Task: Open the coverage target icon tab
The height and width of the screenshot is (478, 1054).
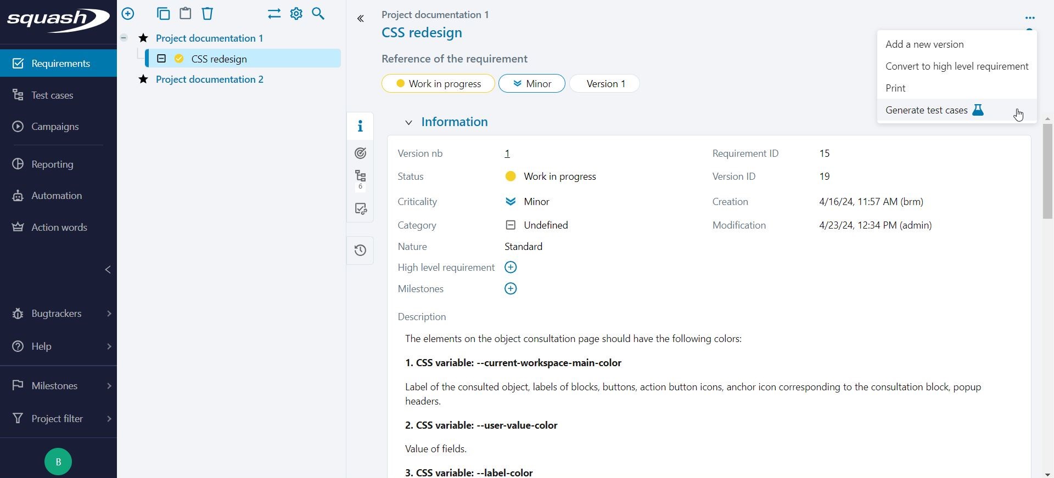Action: (x=360, y=153)
